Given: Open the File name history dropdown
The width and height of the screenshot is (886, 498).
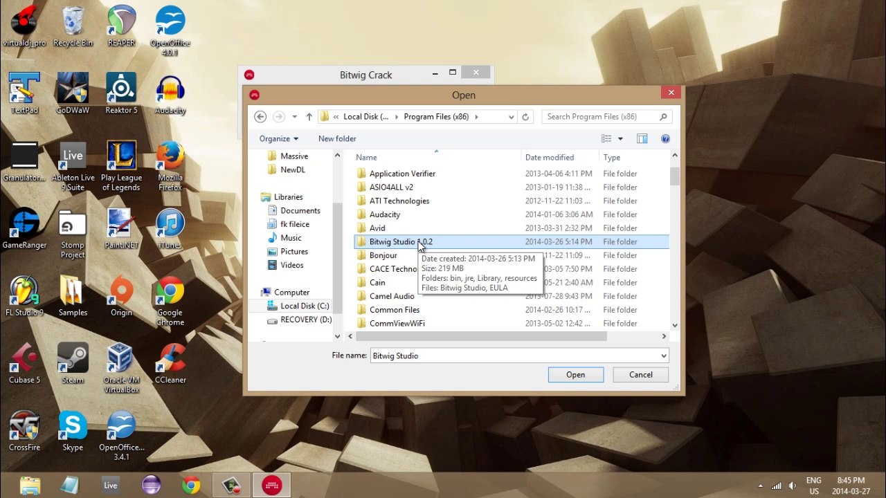Looking at the screenshot, I should 663,356.
